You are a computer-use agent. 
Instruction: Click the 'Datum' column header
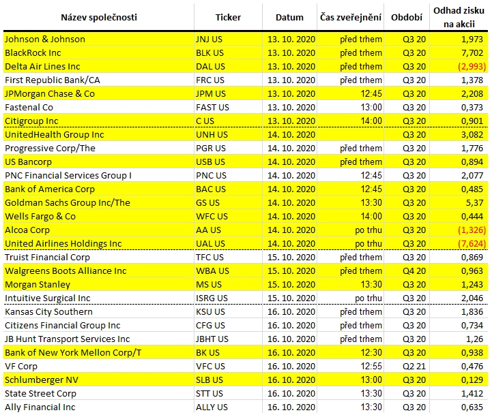pyautogui.click(x=289, y=17)
